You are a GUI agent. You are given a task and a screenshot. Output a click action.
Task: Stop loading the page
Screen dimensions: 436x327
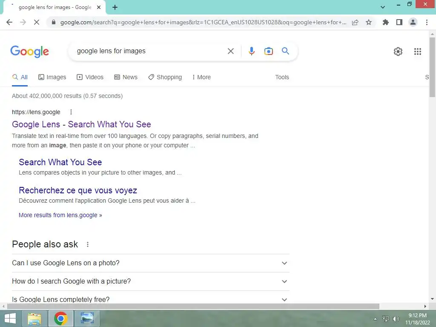coord(37,22)
